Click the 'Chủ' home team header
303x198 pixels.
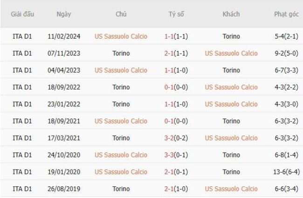[x=121, y=14]
